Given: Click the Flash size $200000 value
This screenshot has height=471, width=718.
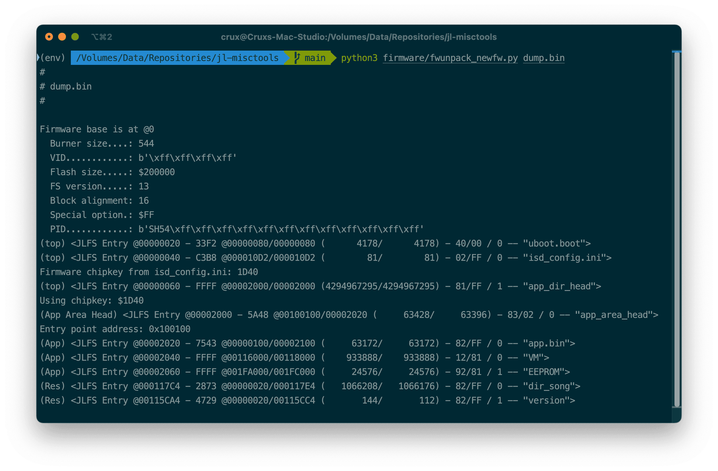Looking at the screenshot, I should (157, 172).
